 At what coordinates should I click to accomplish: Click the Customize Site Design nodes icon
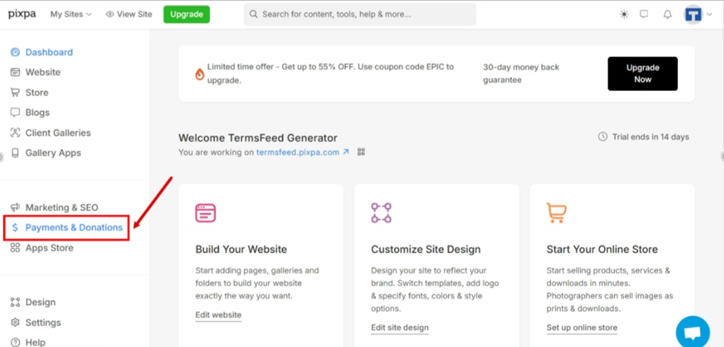click(381, 213)
